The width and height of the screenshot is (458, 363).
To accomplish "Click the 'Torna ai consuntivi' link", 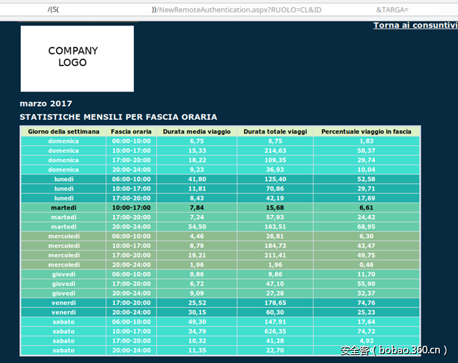I will [415, 25].
